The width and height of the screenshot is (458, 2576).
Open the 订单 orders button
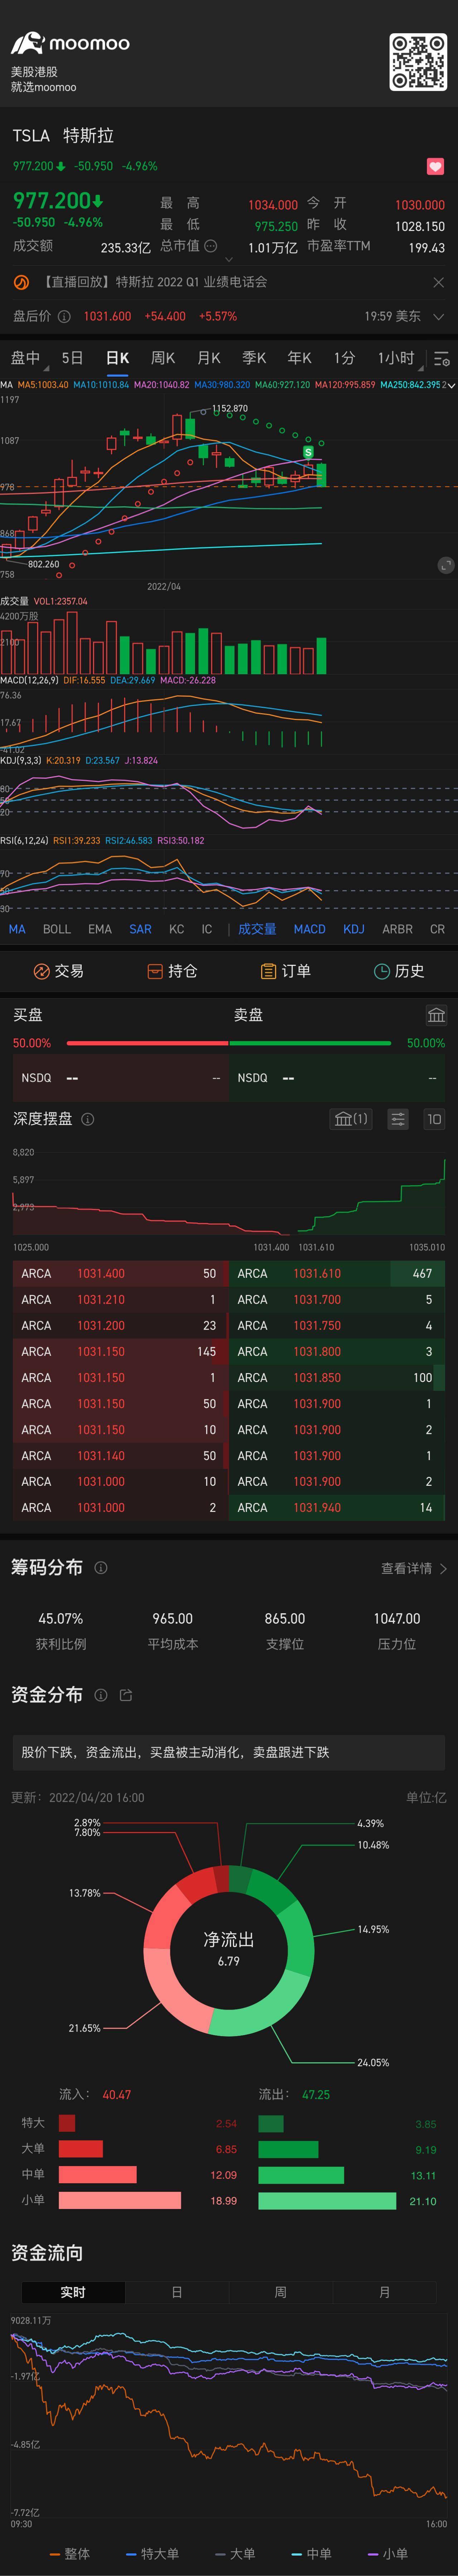tap(286, 971)
